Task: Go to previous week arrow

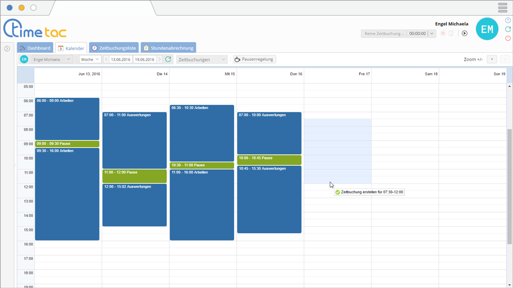Action: point(106,60)
